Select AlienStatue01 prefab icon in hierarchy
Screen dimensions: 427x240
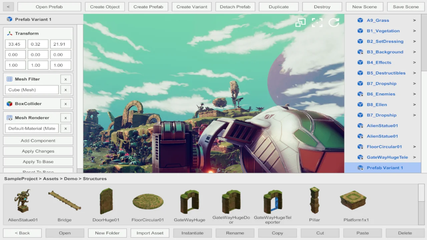click(360, 126)
